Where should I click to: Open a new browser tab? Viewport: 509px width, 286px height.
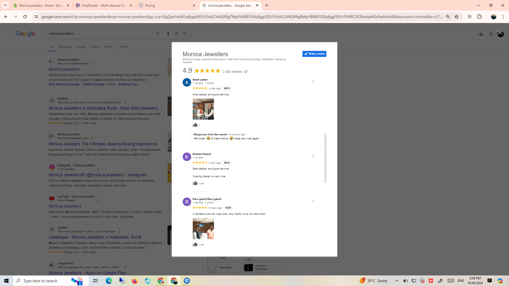pyautogui.click(x=267, y=5)
